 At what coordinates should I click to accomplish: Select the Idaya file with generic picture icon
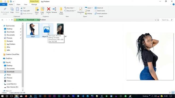pyautogui.click(x=46, y=30)
